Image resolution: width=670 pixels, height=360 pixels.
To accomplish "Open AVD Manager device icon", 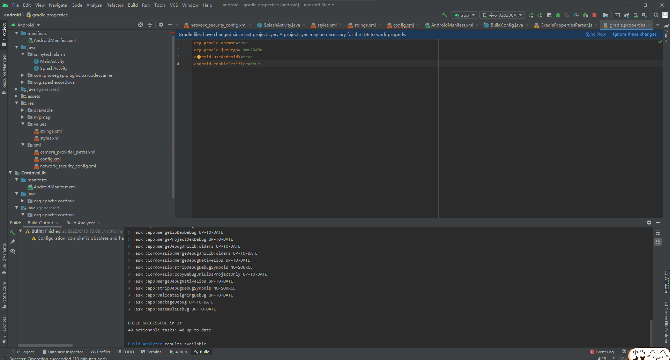I will pyautogui.click(x=635, y=15).
